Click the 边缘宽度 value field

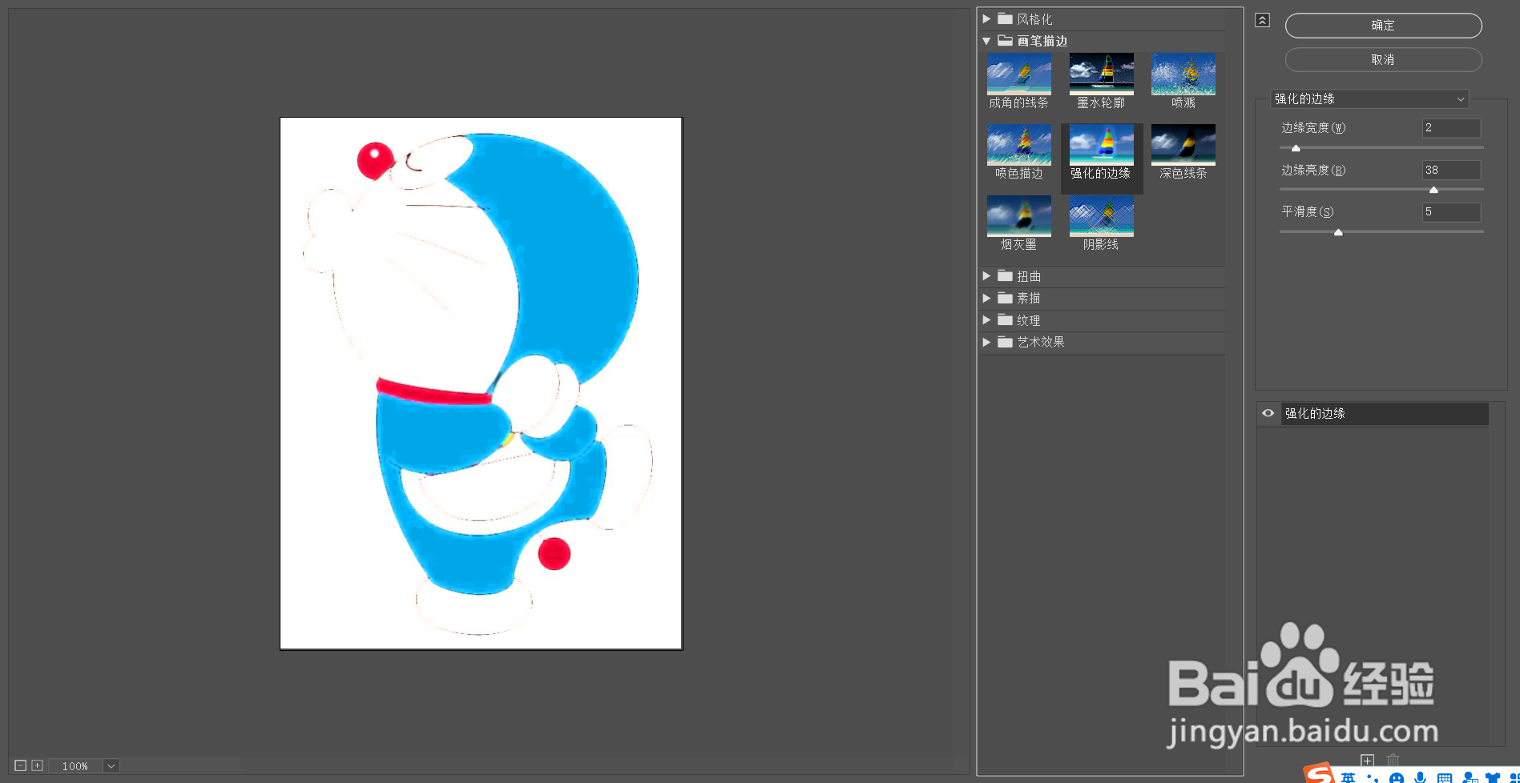tap(1451, 128)
